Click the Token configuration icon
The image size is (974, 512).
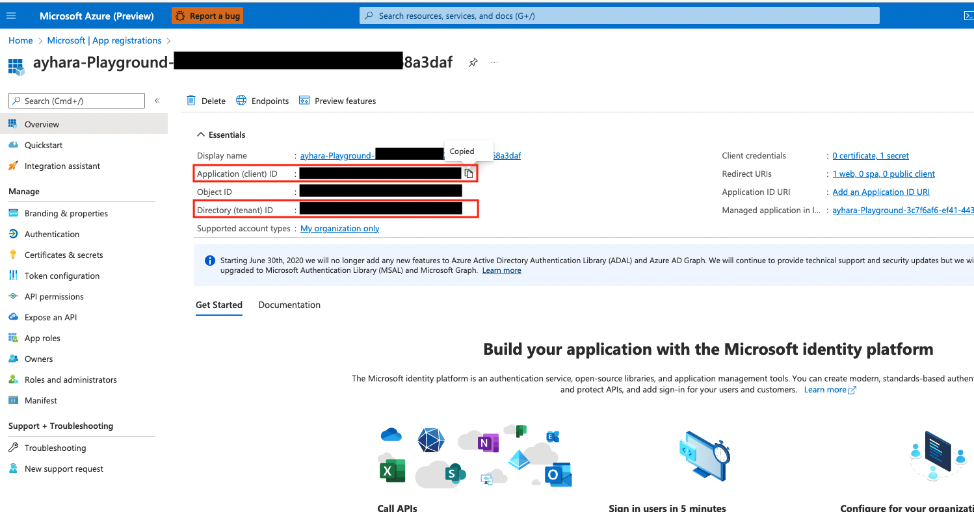tap(13, 275)
